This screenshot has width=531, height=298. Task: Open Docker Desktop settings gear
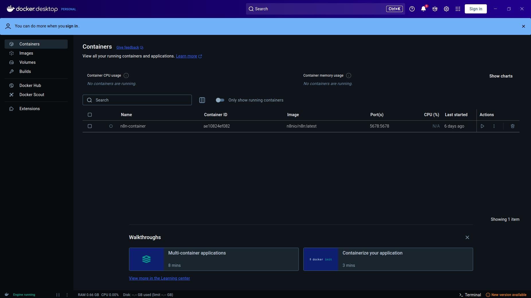(446, 9)
